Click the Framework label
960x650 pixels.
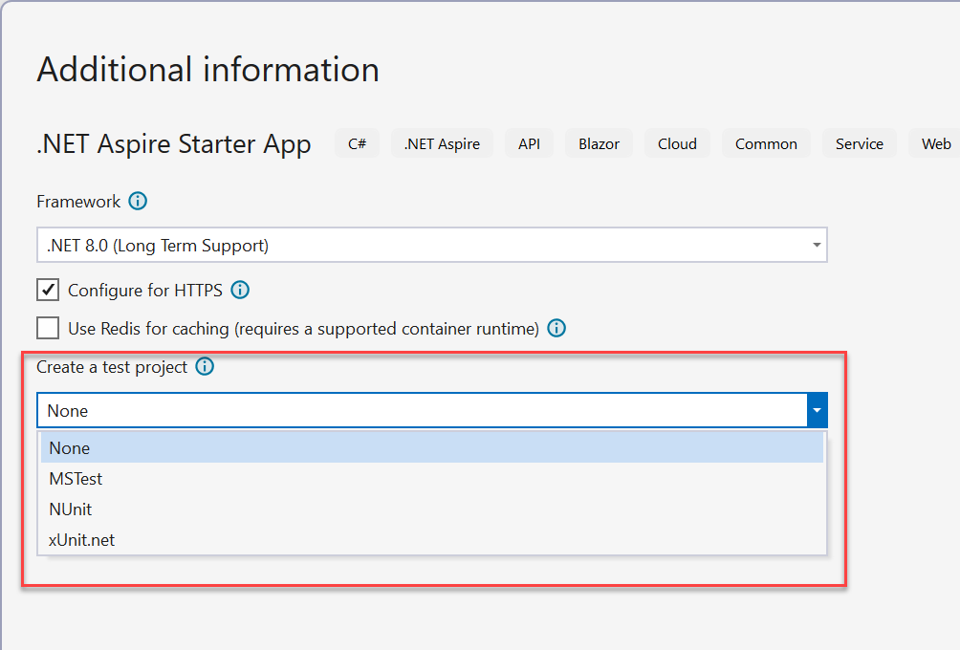78,202
